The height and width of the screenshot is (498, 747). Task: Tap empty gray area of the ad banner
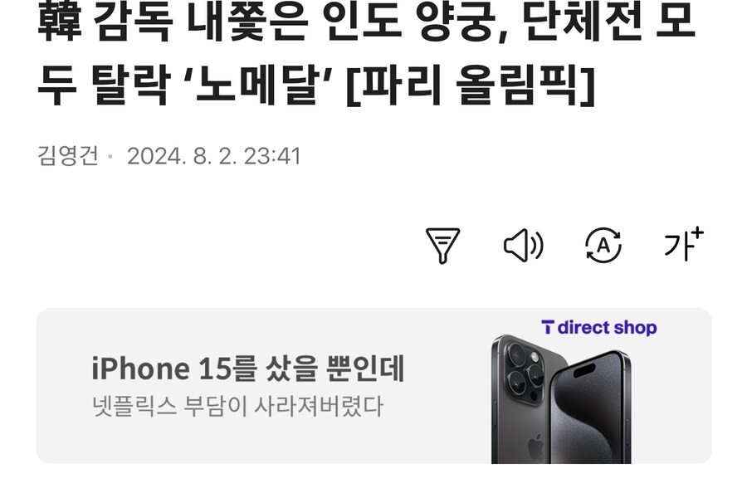286,443
